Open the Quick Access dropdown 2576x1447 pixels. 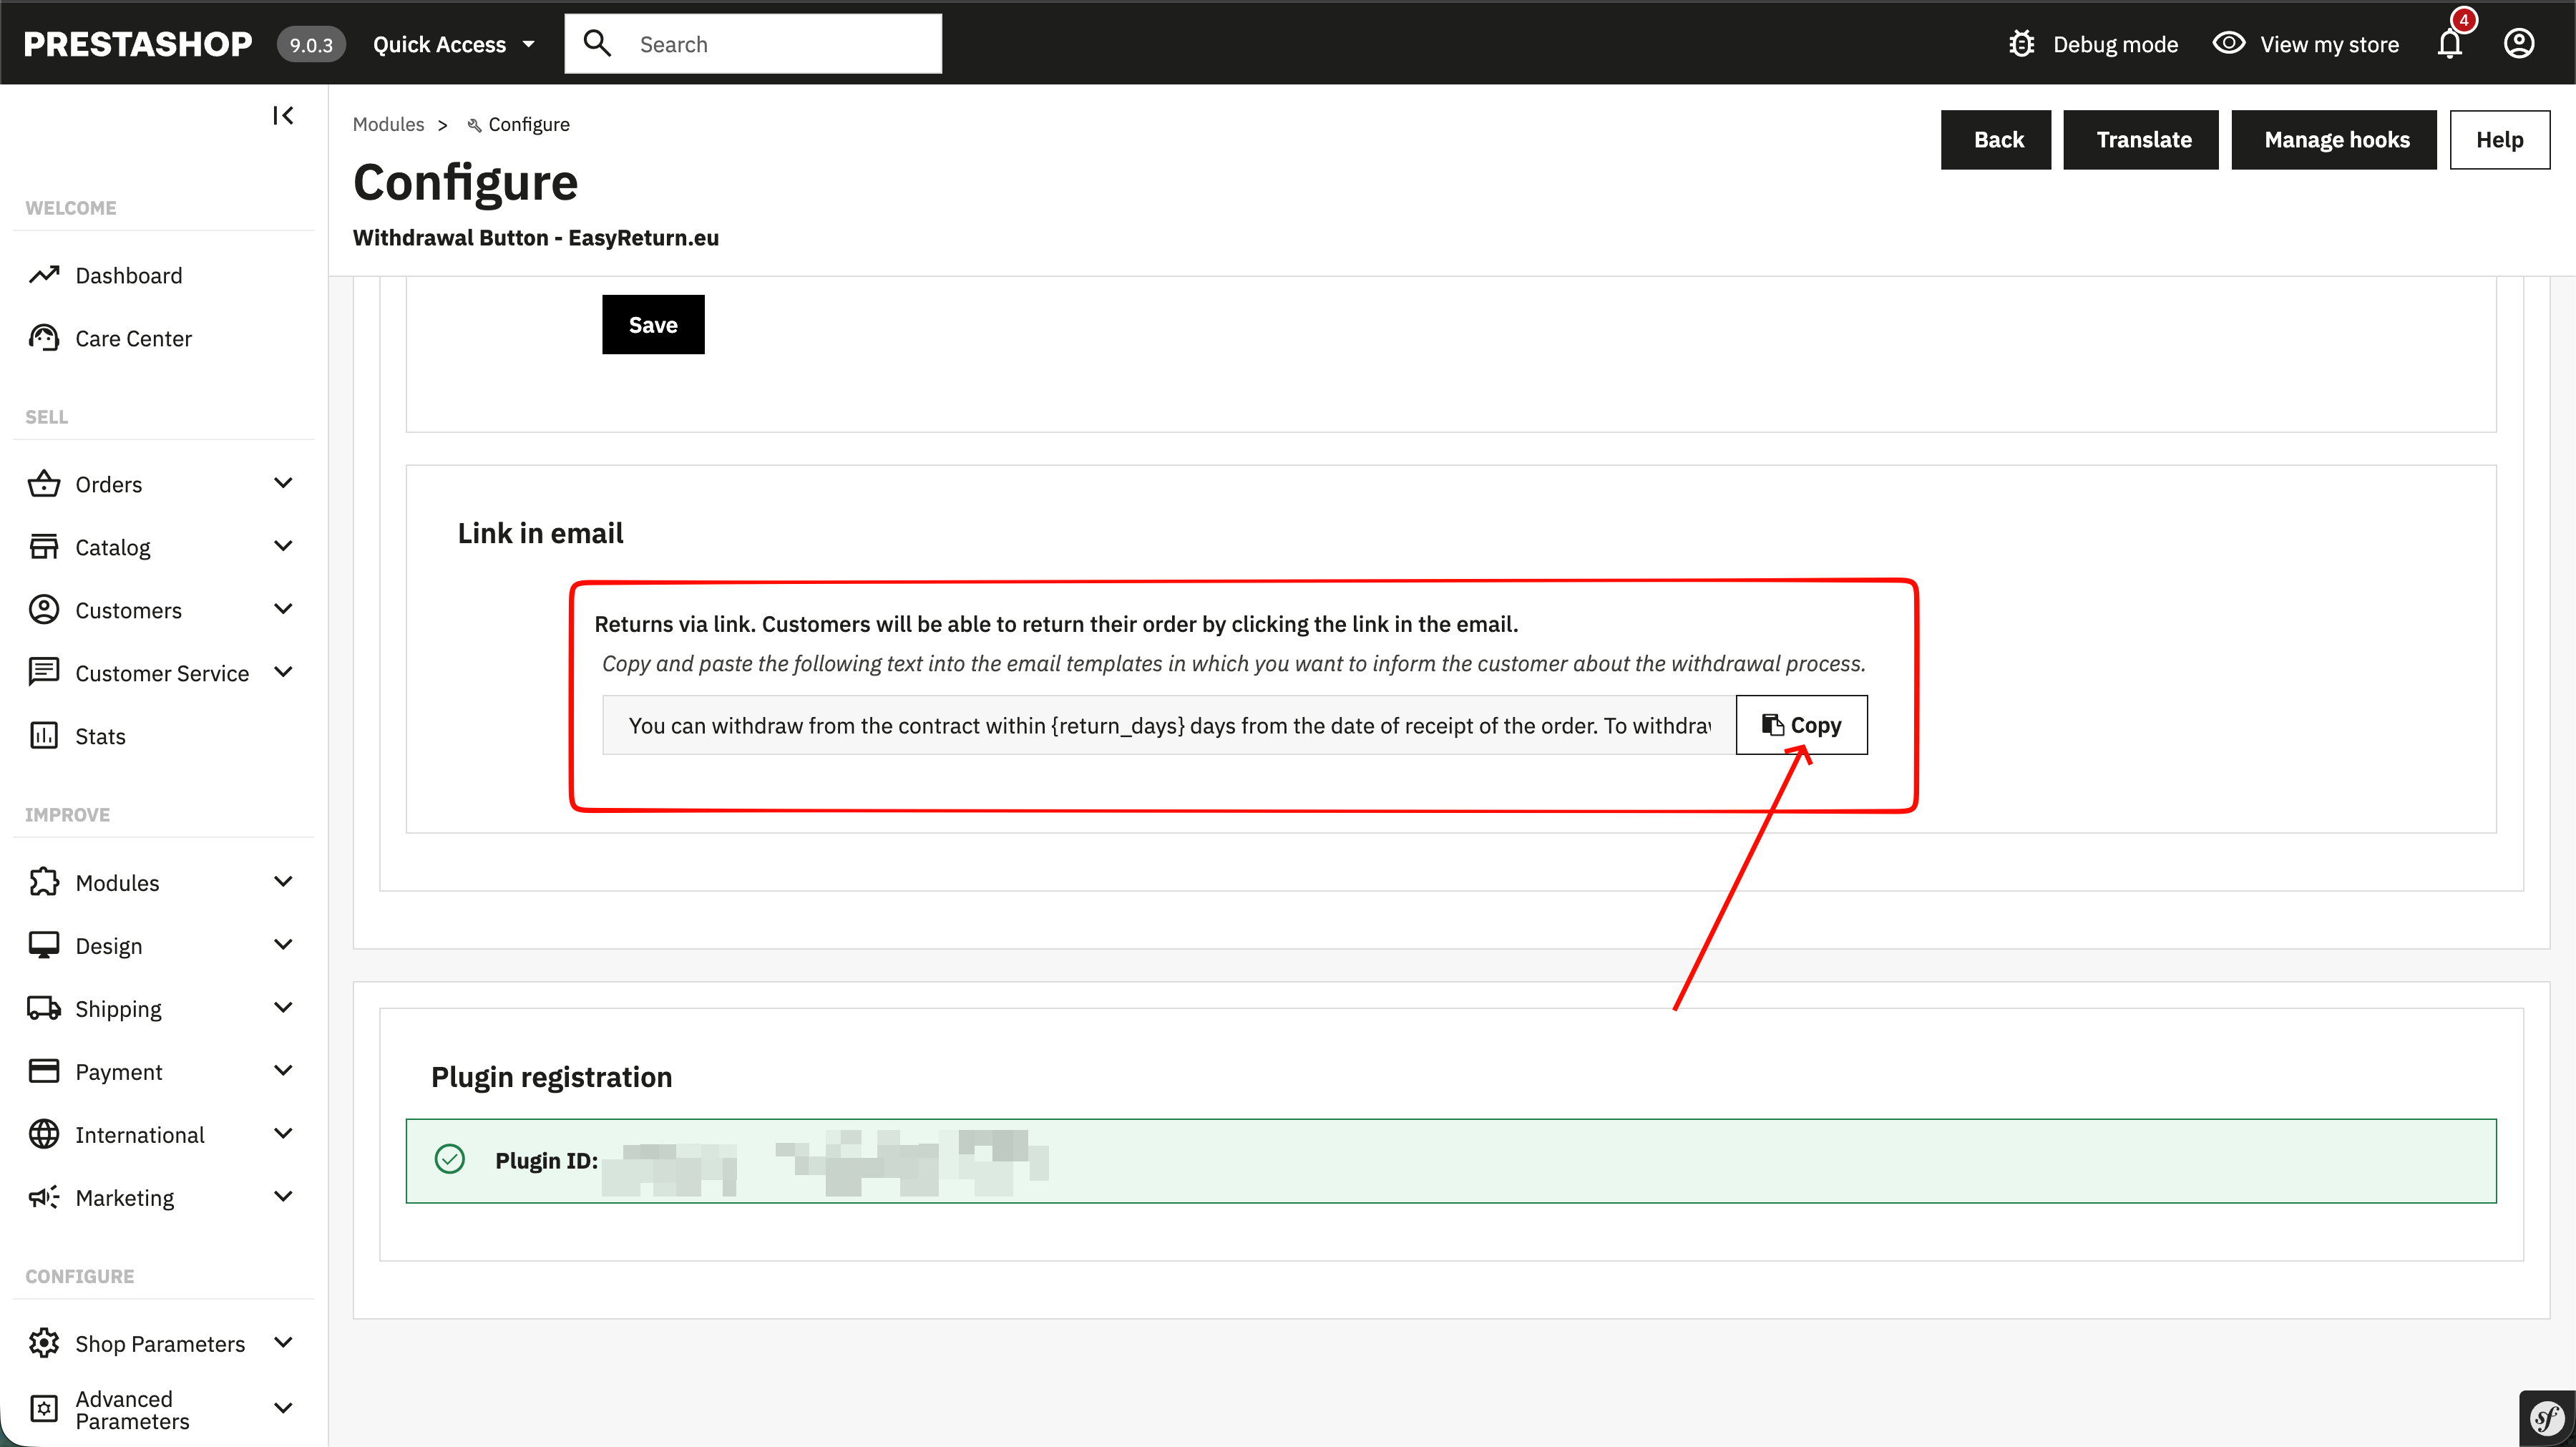click(454, 44)
